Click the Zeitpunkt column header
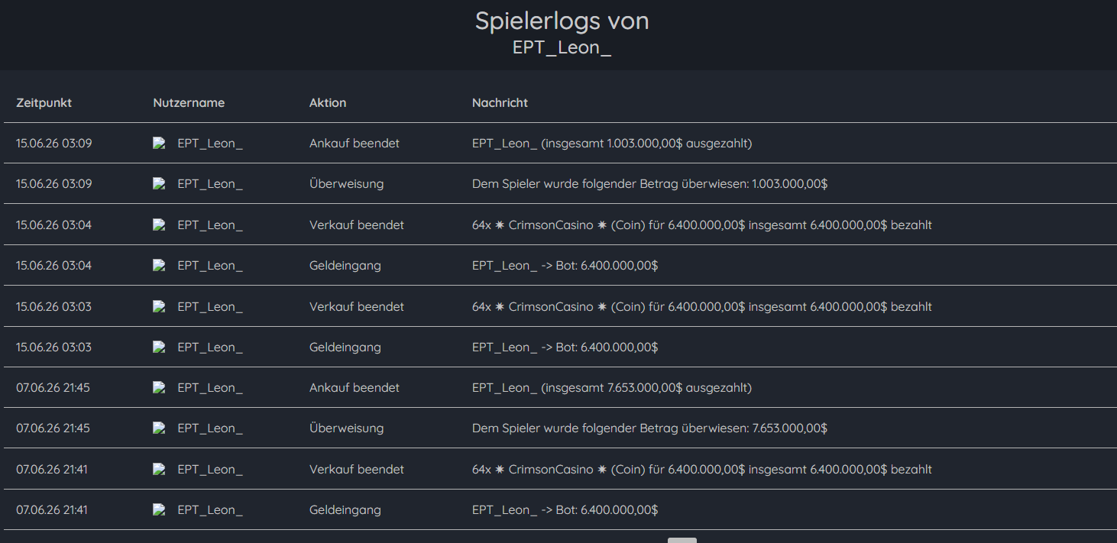Viewport: 1117px width, 543px height. coord(44,102)
